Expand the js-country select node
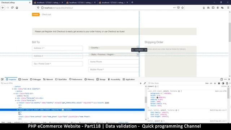The width and height of the screenshot is (231, 130). click(17, 103)
